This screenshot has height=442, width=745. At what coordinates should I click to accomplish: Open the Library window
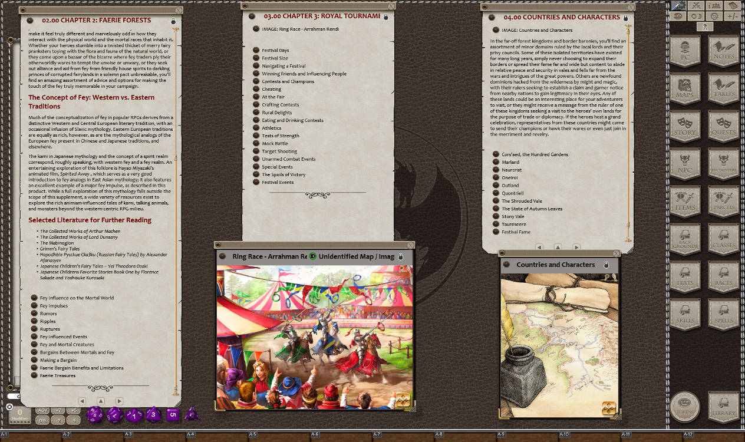click(x=723, y=407)
